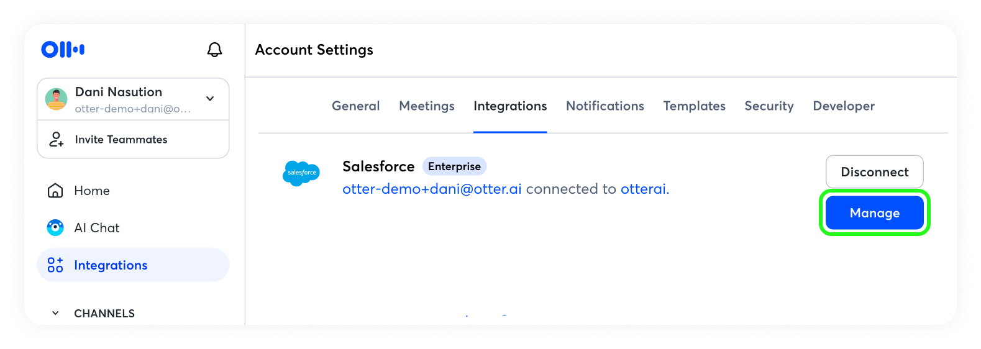Open the Meetings tab
981x349 pixels.
(427, 106)
